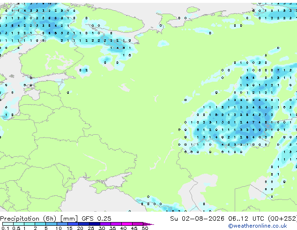Screen dimensions: 297x230
Task: Click the 'Su 02-08-2026' date text
Action: tap(197, 219)
